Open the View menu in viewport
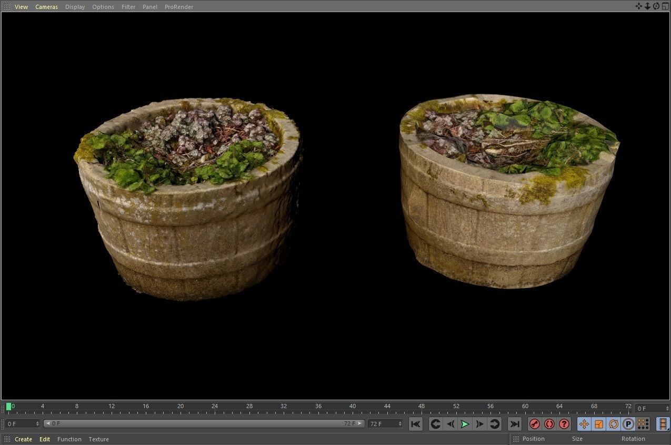Viewport: 671px width, 445px height. click(x=21, y=7)
